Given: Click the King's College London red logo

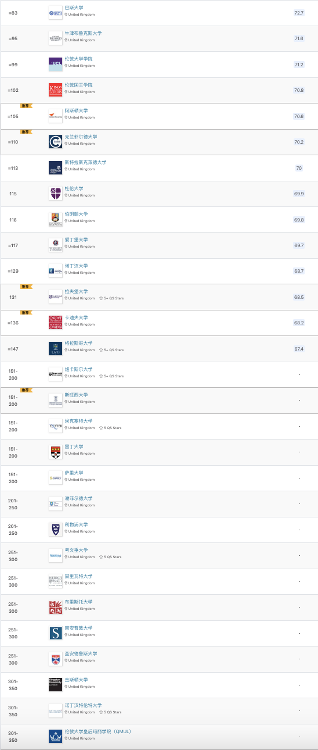Looking at the screenshot, I should (x=55, y=90).
